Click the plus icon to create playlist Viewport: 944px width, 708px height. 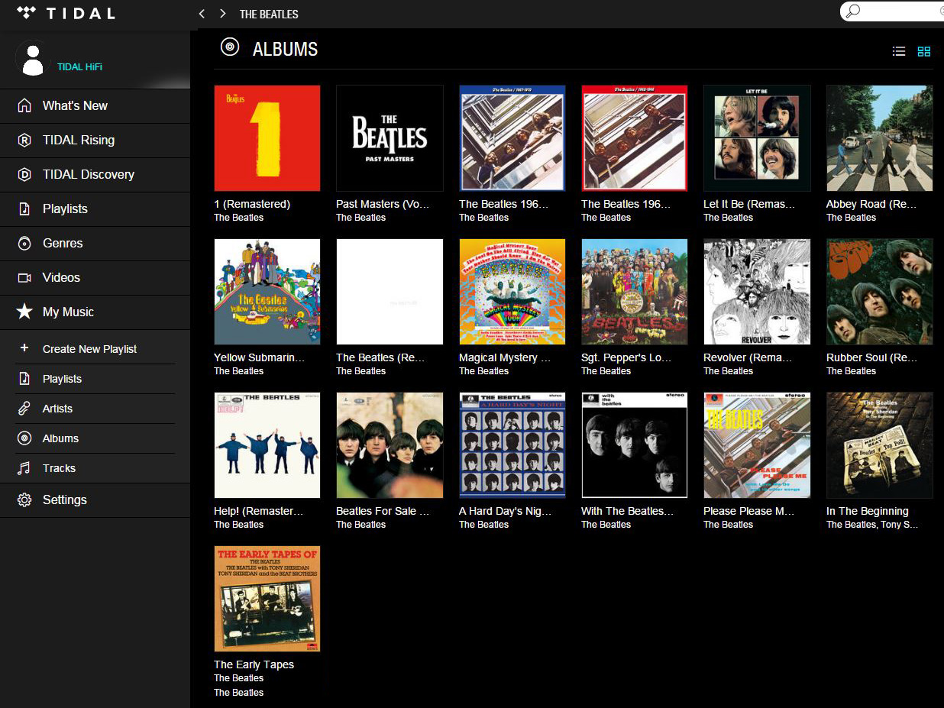click(x=24, y=348)
